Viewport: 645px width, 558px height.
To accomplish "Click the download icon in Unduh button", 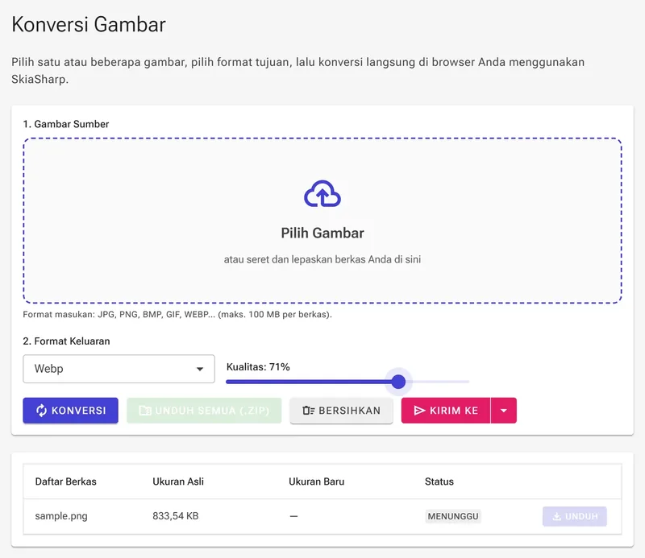I will 556,516.
